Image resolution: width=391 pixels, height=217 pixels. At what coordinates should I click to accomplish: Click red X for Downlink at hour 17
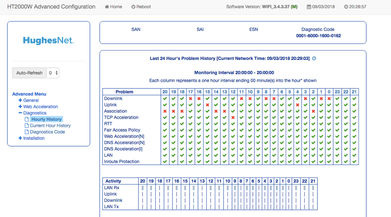(191, 99)
